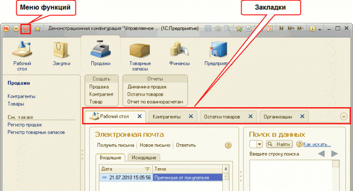Create a new Продажа document

(99, 86)
